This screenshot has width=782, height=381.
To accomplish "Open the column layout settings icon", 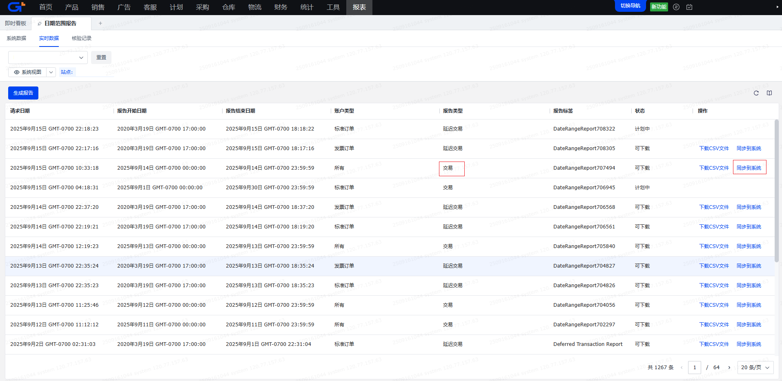I will tap(769, 93).
